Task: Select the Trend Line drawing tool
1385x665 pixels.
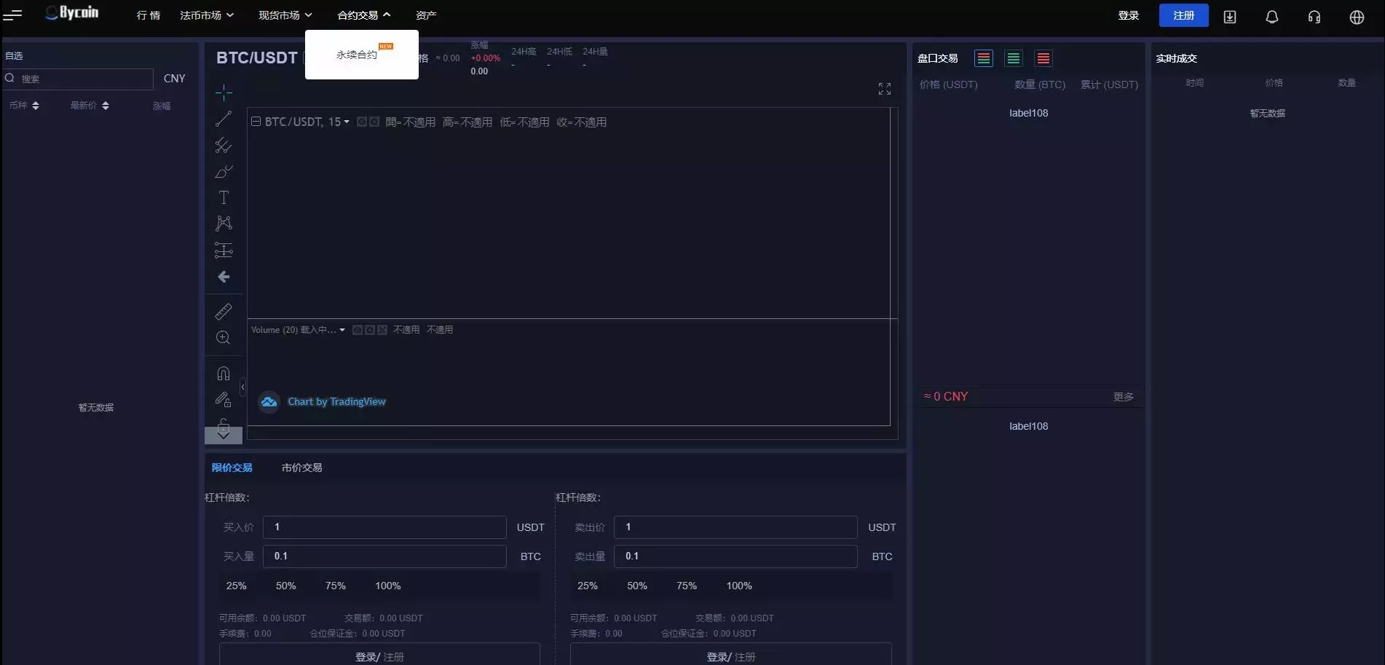Action: coord(223,119)
